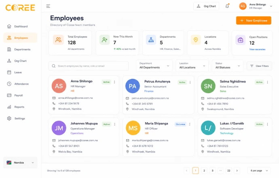Click phone number +264 81 456 7890

click(x=218, y=104)
